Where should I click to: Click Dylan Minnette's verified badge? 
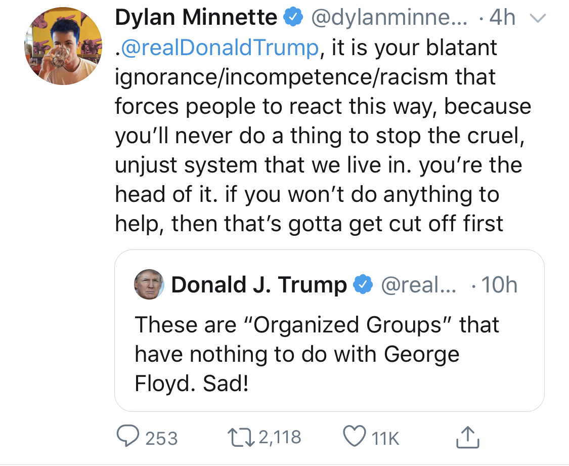pos(293,17)
